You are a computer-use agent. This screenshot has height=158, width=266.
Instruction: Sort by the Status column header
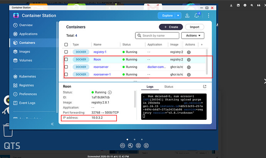coord(126,44)
